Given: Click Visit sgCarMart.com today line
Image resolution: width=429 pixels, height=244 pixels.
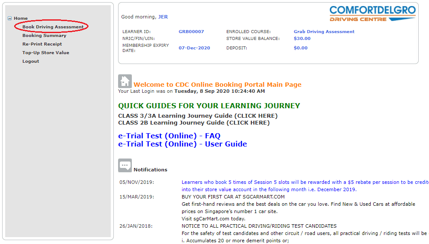Looking at the screenshot, I should click(x=213, y=219).
